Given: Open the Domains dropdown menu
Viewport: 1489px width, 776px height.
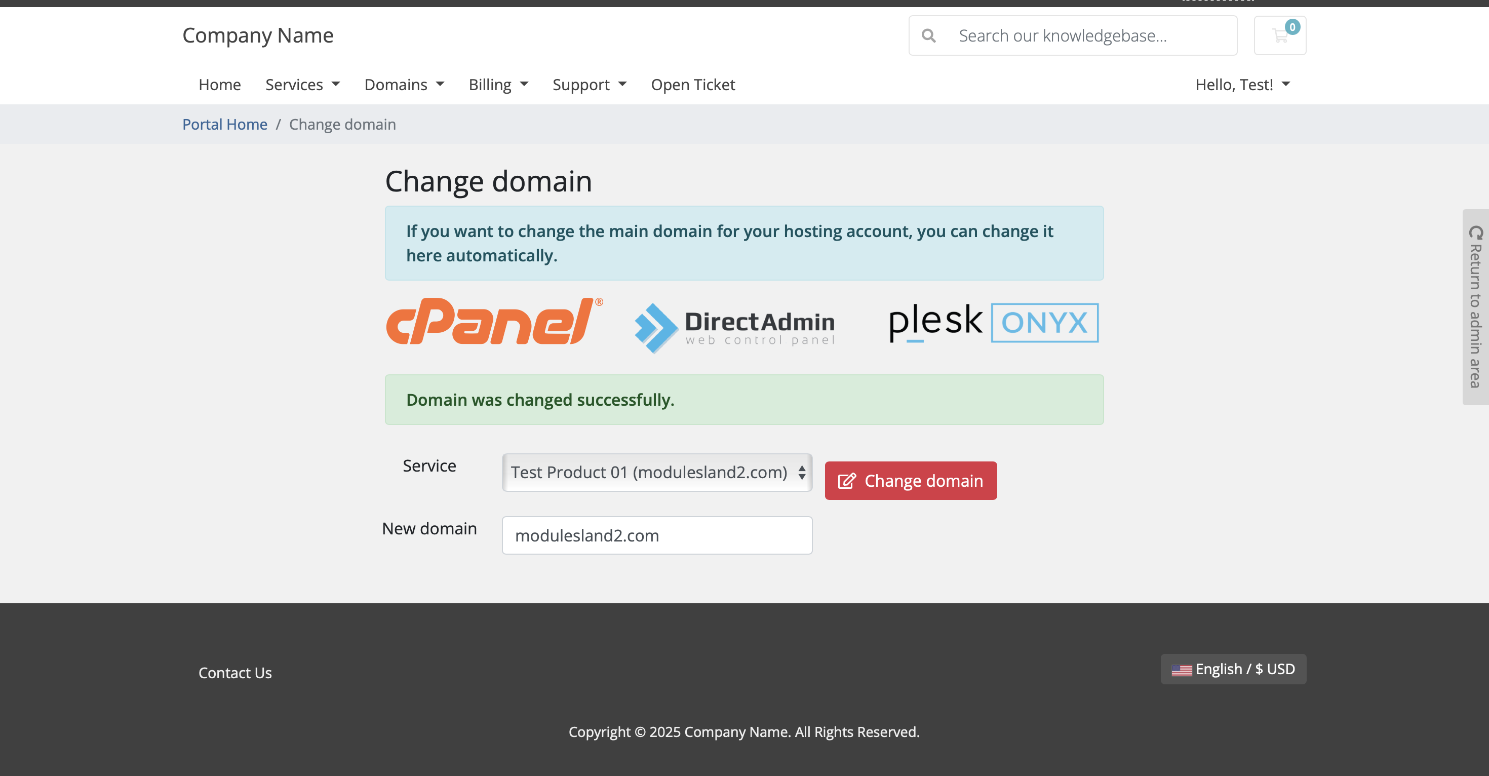Looking at the screenshot, I should 404,85.
